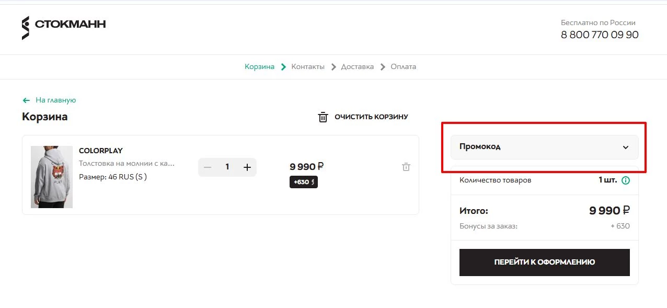Screen dimensions: 667x308
Task: Select the 'Корзина' breadcrumb step
Action: click(259, 66)
